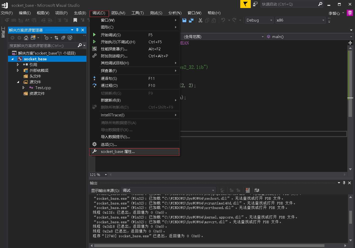Click the output panel horizontal scrollbar
The height and width of the screenshot is (248, 355).
point(209,246)
